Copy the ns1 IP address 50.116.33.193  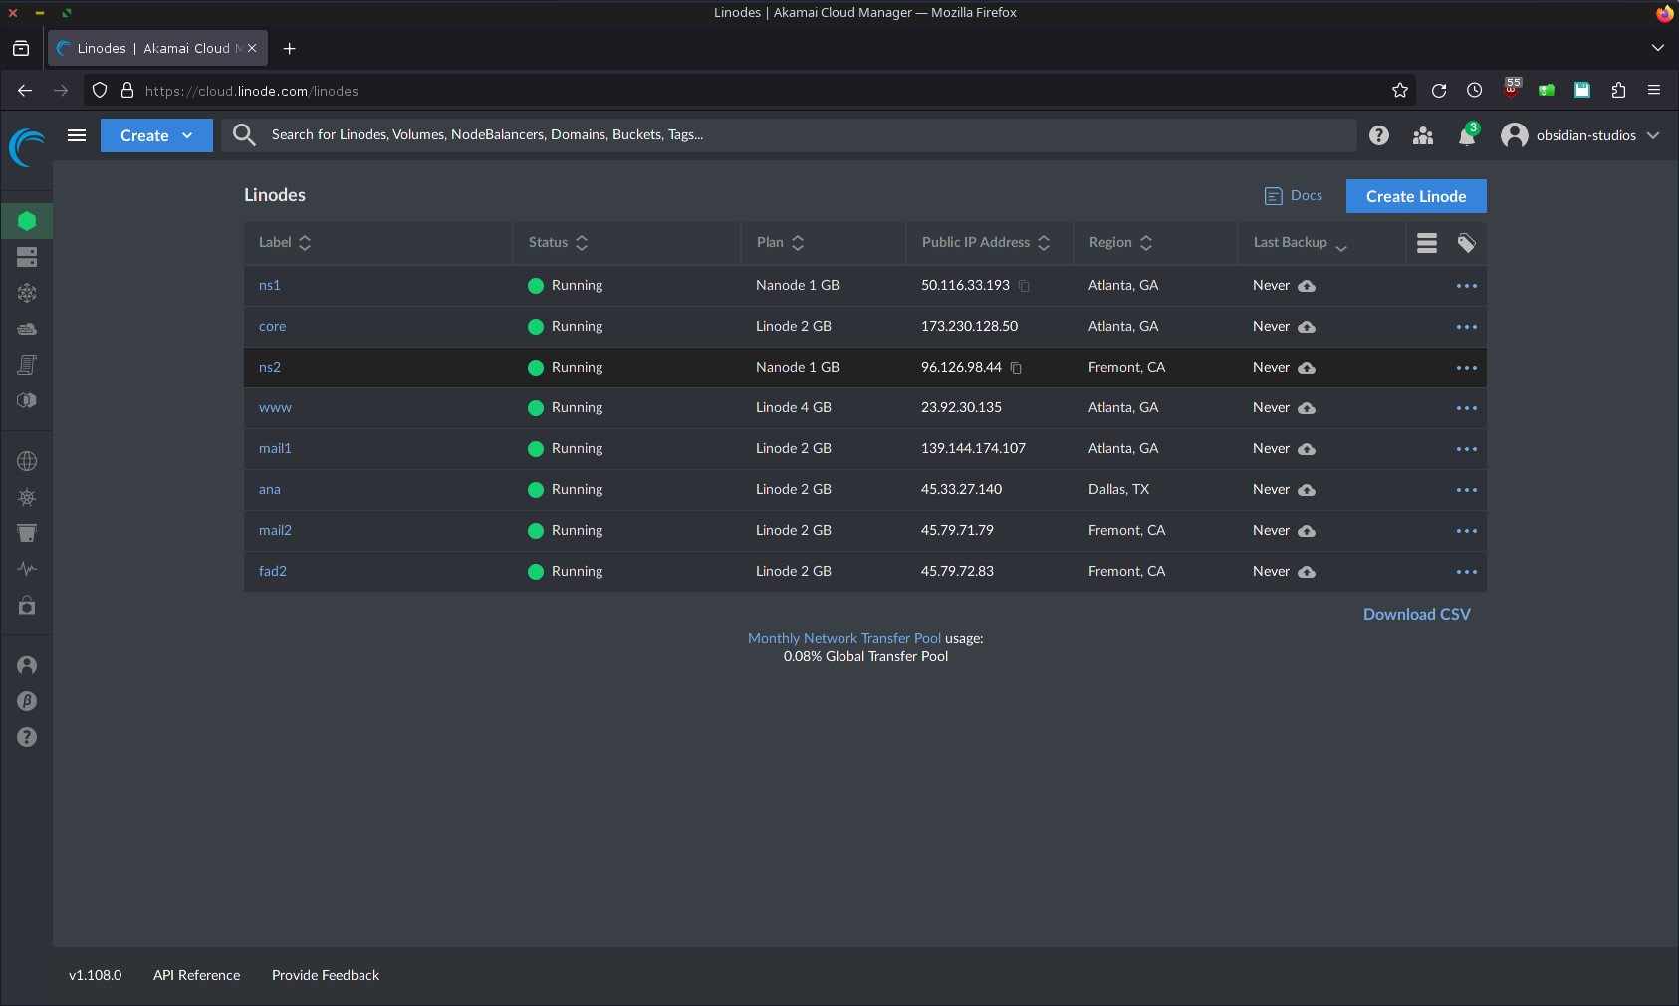pos(1024,286)
